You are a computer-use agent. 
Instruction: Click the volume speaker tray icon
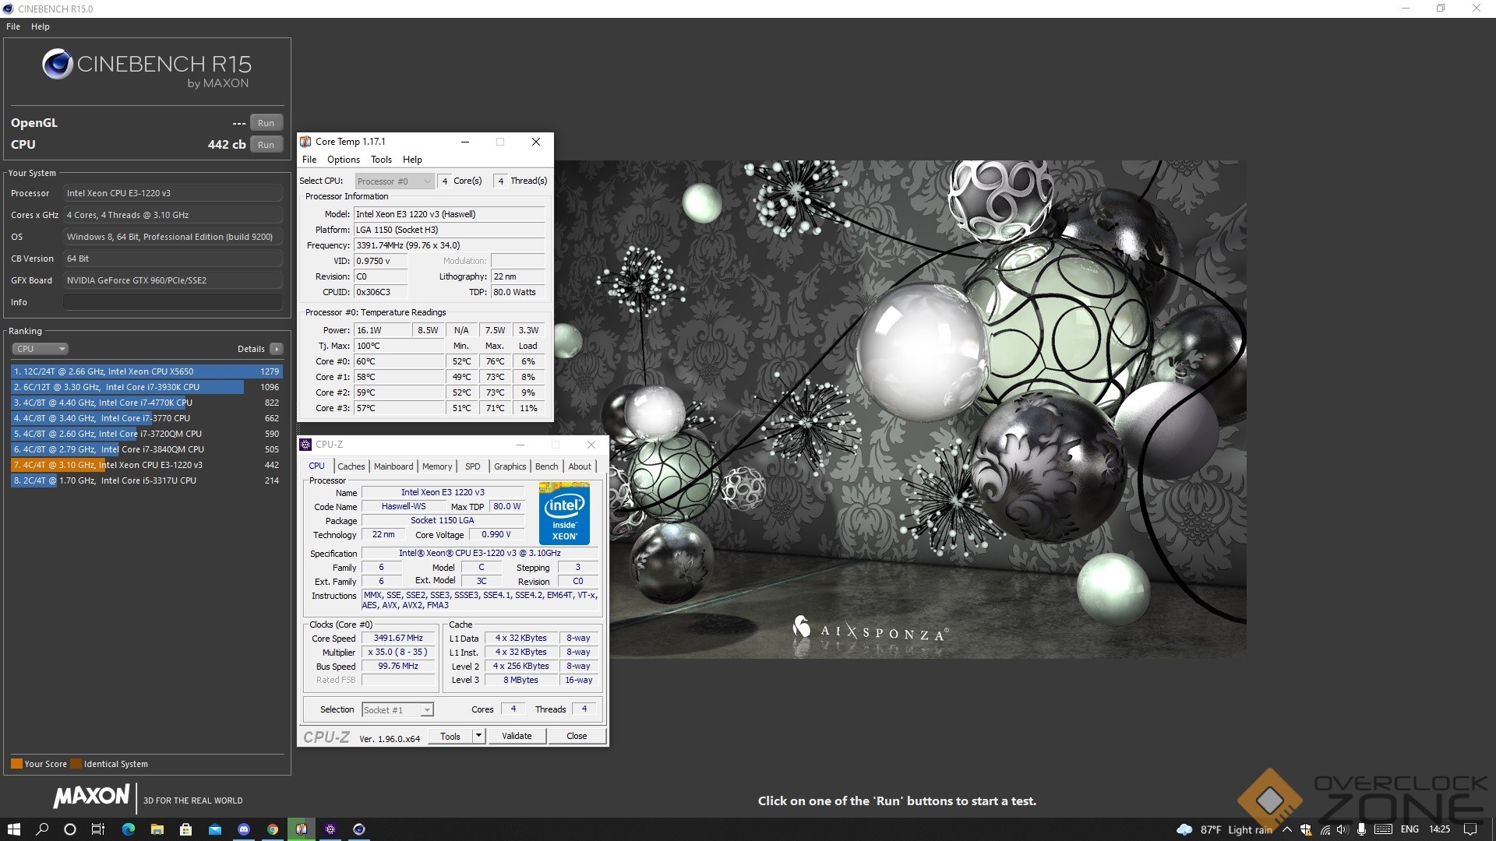[x=1343, y=829]
